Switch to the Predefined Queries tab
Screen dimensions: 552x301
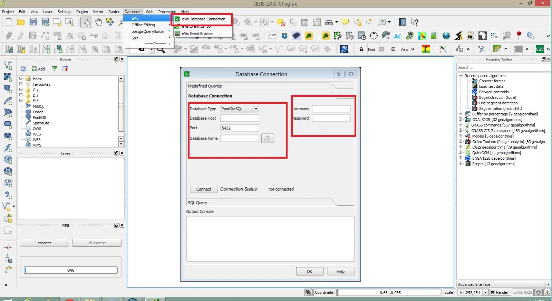pyautogui.click(x=205, y=86)
